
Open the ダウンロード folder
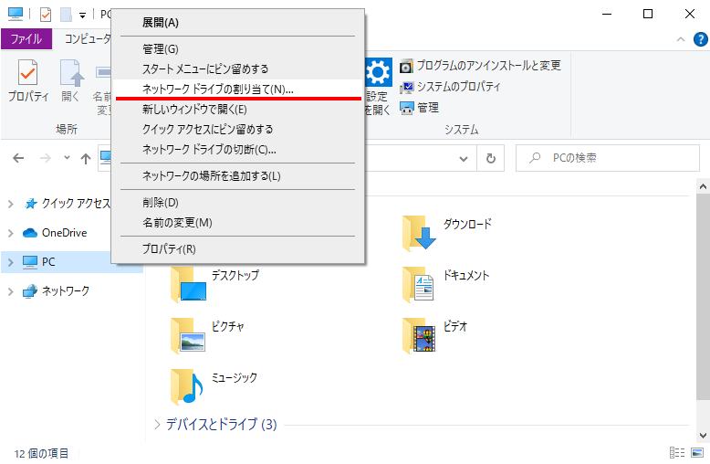(x=421, y=233)
